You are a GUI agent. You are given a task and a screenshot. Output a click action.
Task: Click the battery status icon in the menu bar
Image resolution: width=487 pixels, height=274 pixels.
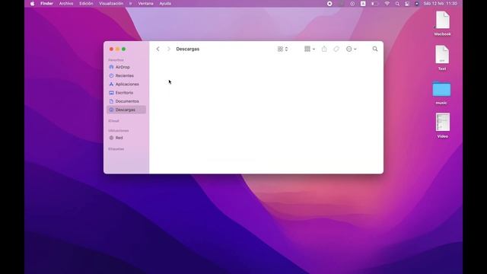374,4
